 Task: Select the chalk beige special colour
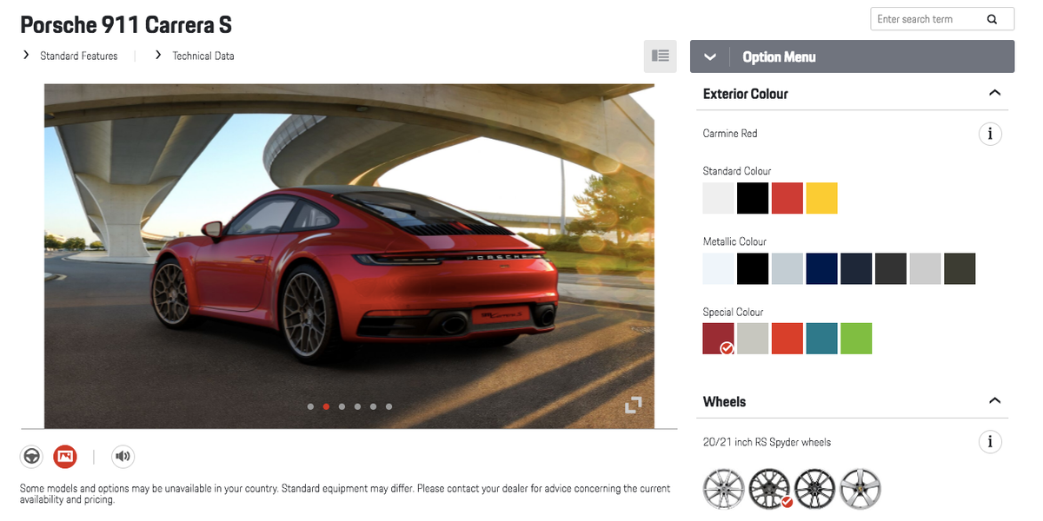pos(753,339)
